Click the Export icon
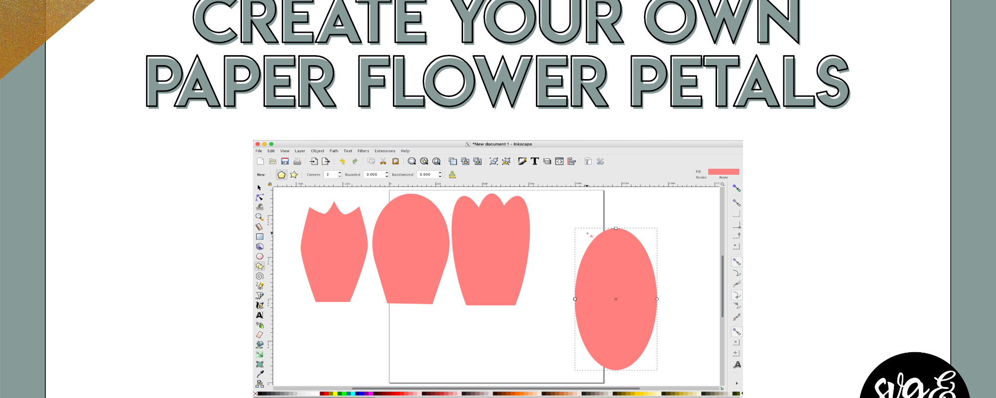This screenshot has height=398, width=996. (x=326, y=161)
